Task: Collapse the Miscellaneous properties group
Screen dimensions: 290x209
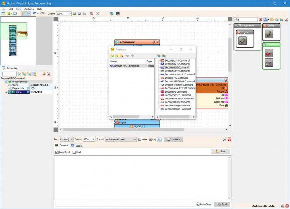Action: pos(6,82)
